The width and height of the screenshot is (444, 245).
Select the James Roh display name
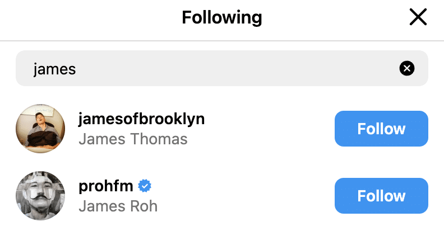point(118,206)
